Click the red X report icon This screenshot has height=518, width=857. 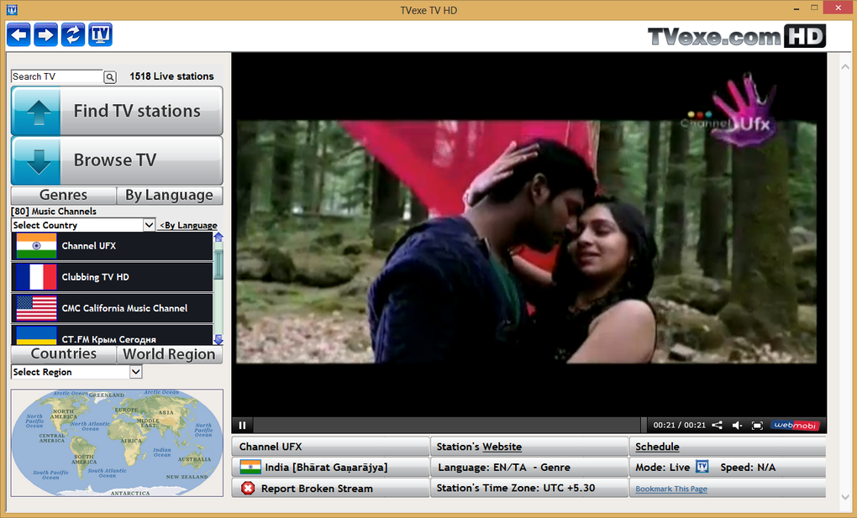[248, 488]
